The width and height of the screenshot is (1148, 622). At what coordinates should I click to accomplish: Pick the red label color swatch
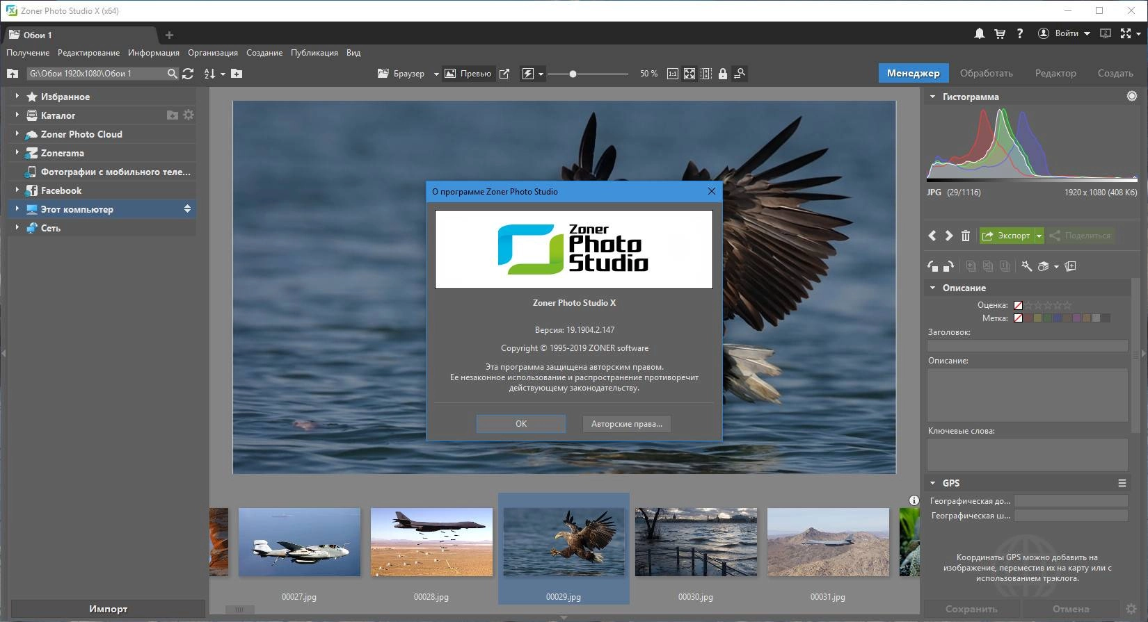coord(1028,318)
